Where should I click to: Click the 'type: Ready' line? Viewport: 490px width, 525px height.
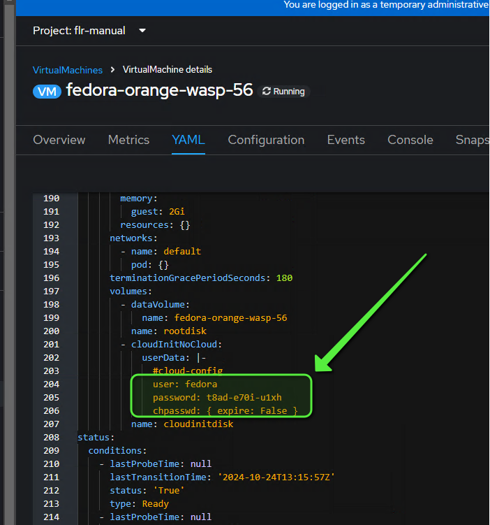(140, 504)
